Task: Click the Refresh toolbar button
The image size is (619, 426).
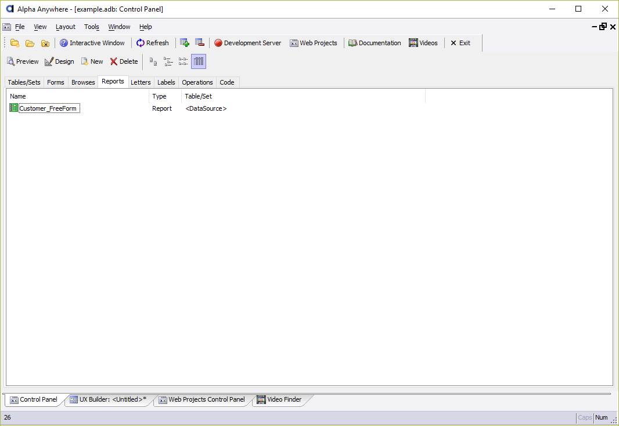Action: tap(152, 43)
